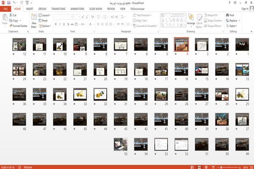
Task: Click Find in the Editing group
Action: [x=230, y=15]
